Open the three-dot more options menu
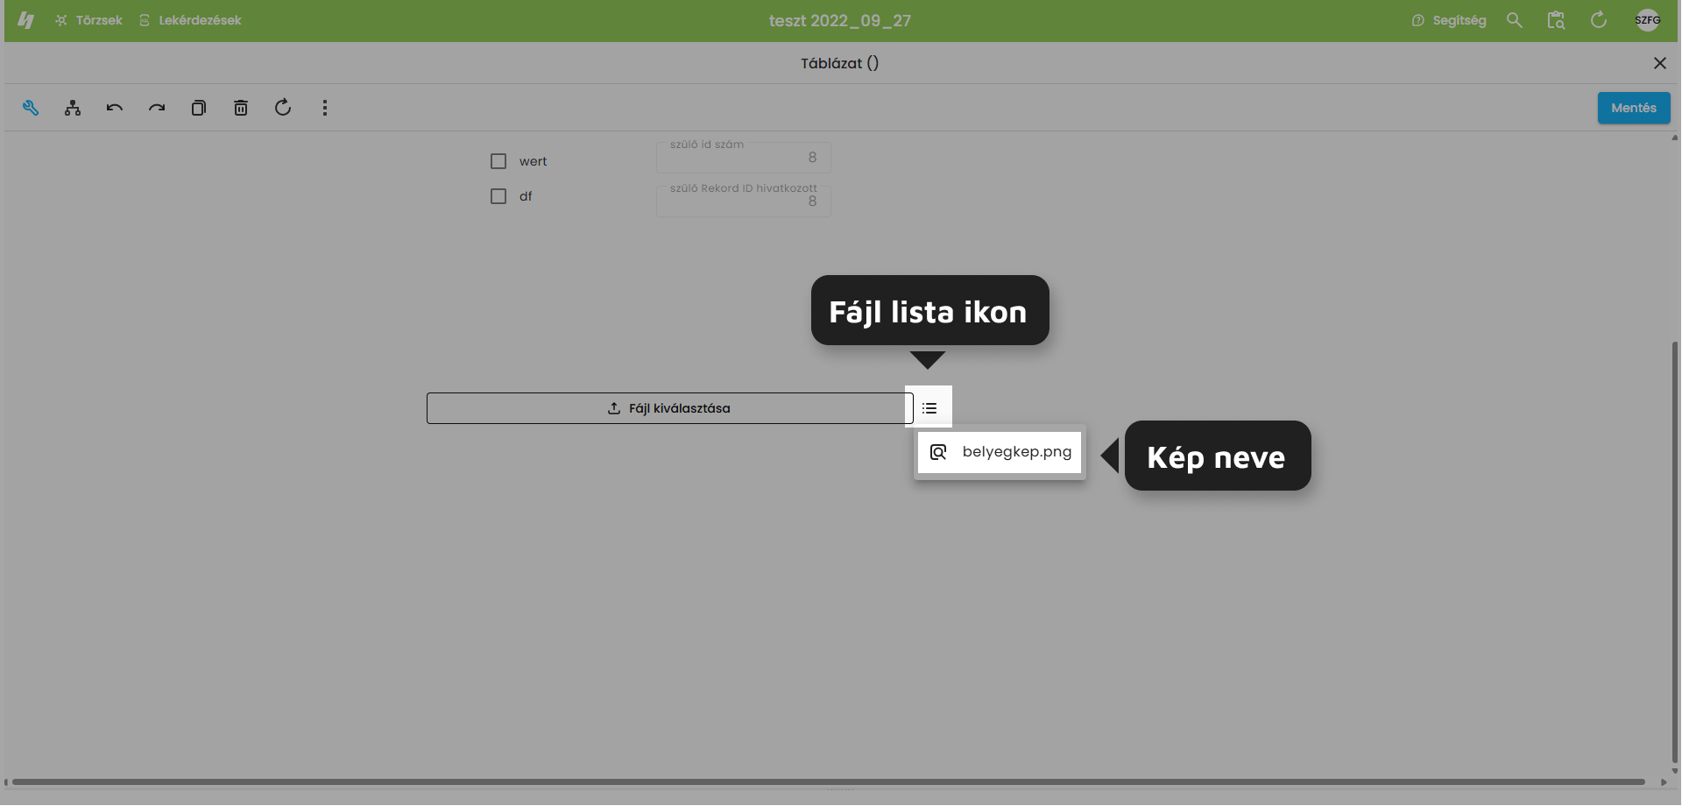The image size is (1682, 806). click(325, 108)
